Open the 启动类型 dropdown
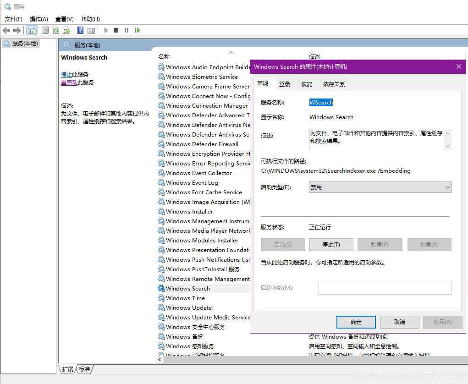468x384 pixels. tap(380, 187)
